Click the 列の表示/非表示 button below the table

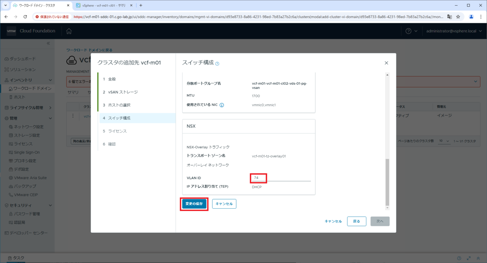[x=80, y=141]
